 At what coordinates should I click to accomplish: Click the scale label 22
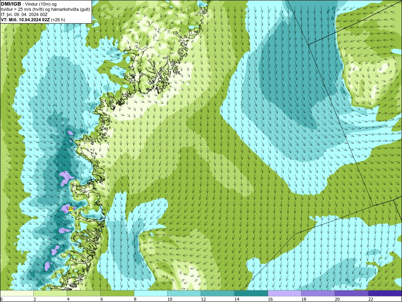(371, 300)
